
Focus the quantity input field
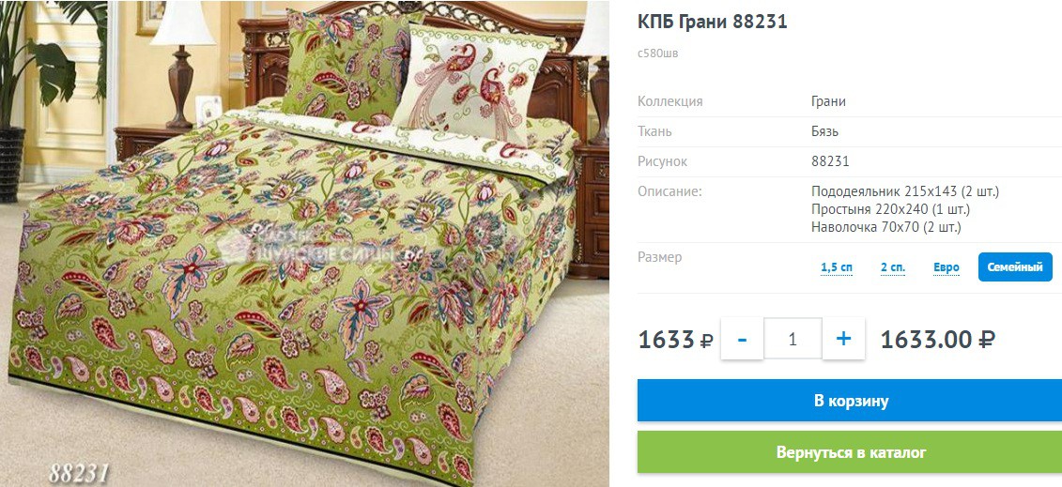[x=793, y=338]
